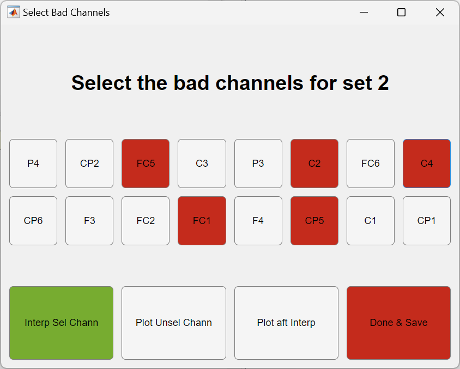
Task: Open Plot Unsel Chann view
Action: pyautogui.click(x=174, y=323)
